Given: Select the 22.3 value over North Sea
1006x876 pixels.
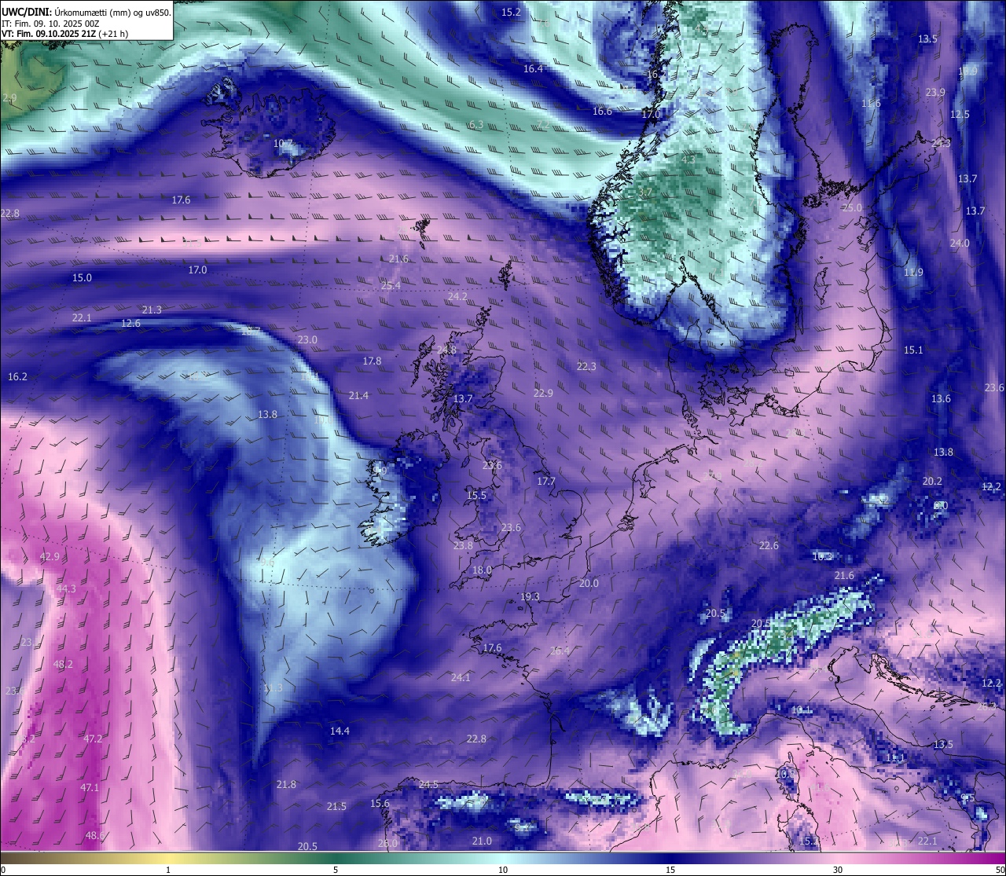Looking at the screenshot, I should 586,367.
